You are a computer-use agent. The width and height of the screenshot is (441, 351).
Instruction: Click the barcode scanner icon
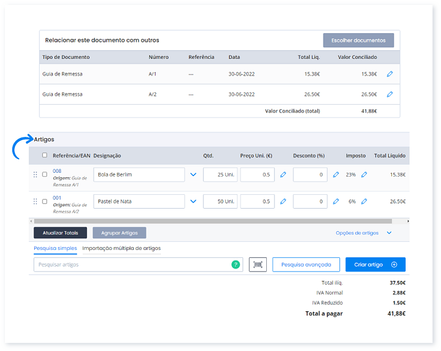[x=257, y=265]
